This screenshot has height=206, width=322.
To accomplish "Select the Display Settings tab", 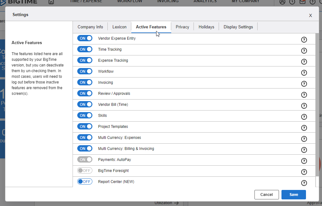I will pyautogui.click(x=238, y=27).
